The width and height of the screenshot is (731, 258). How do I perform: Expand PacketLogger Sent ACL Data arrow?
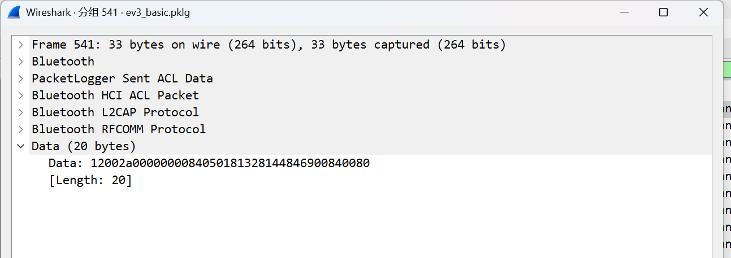21,78
